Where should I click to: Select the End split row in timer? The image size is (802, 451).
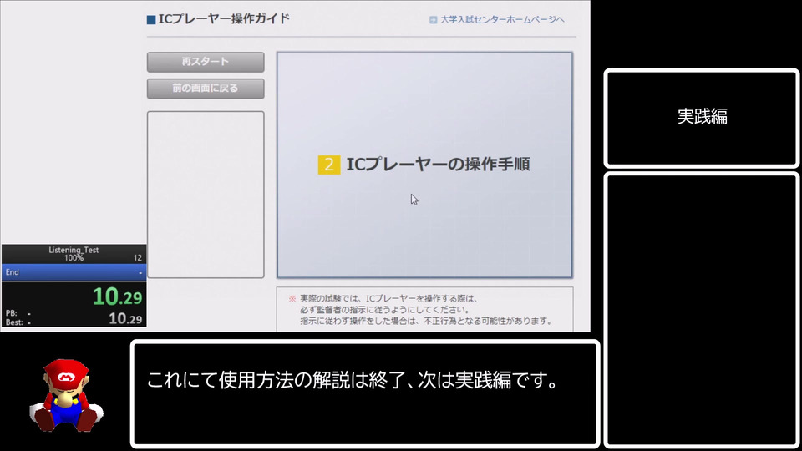(74, 272)
